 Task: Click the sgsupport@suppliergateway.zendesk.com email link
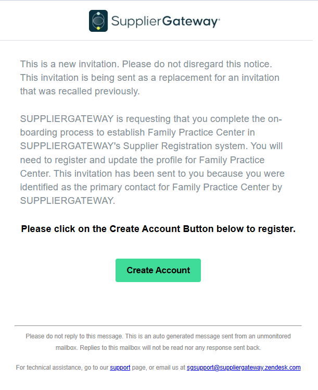(x=244, y=368)
